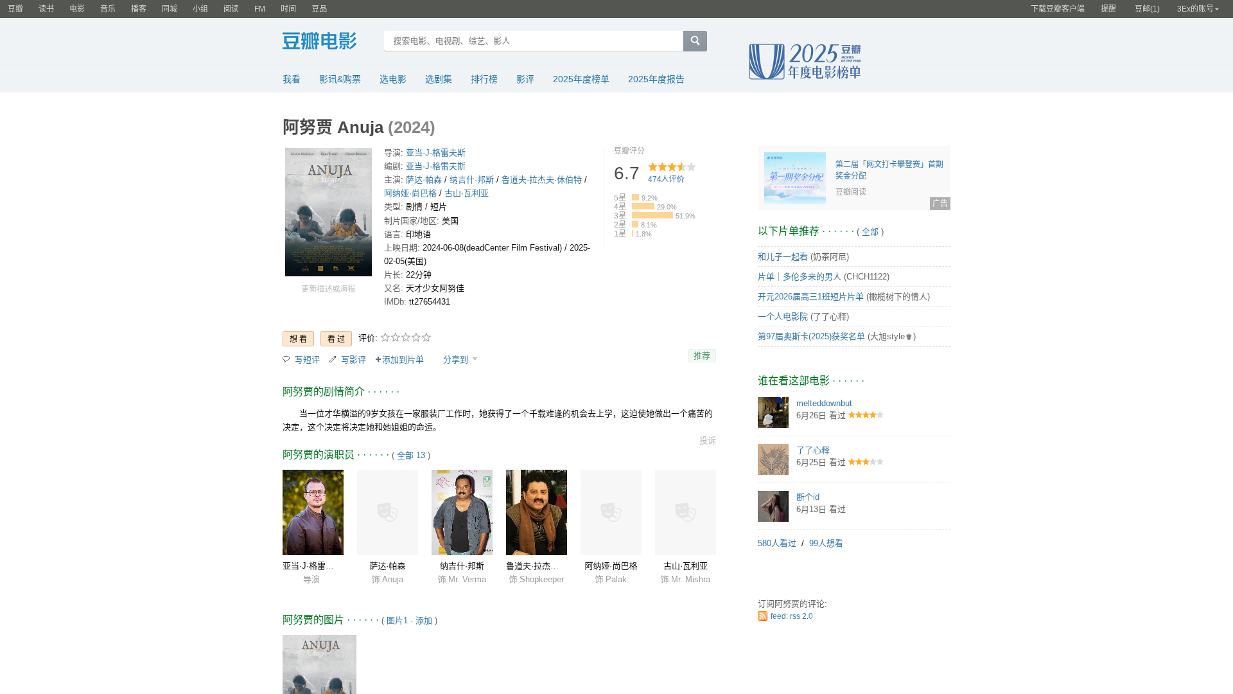The image size is (1233, 694).
Task: Open 第97届奥斯卡(2025)获奖名单 list
Action: point(811,337)
